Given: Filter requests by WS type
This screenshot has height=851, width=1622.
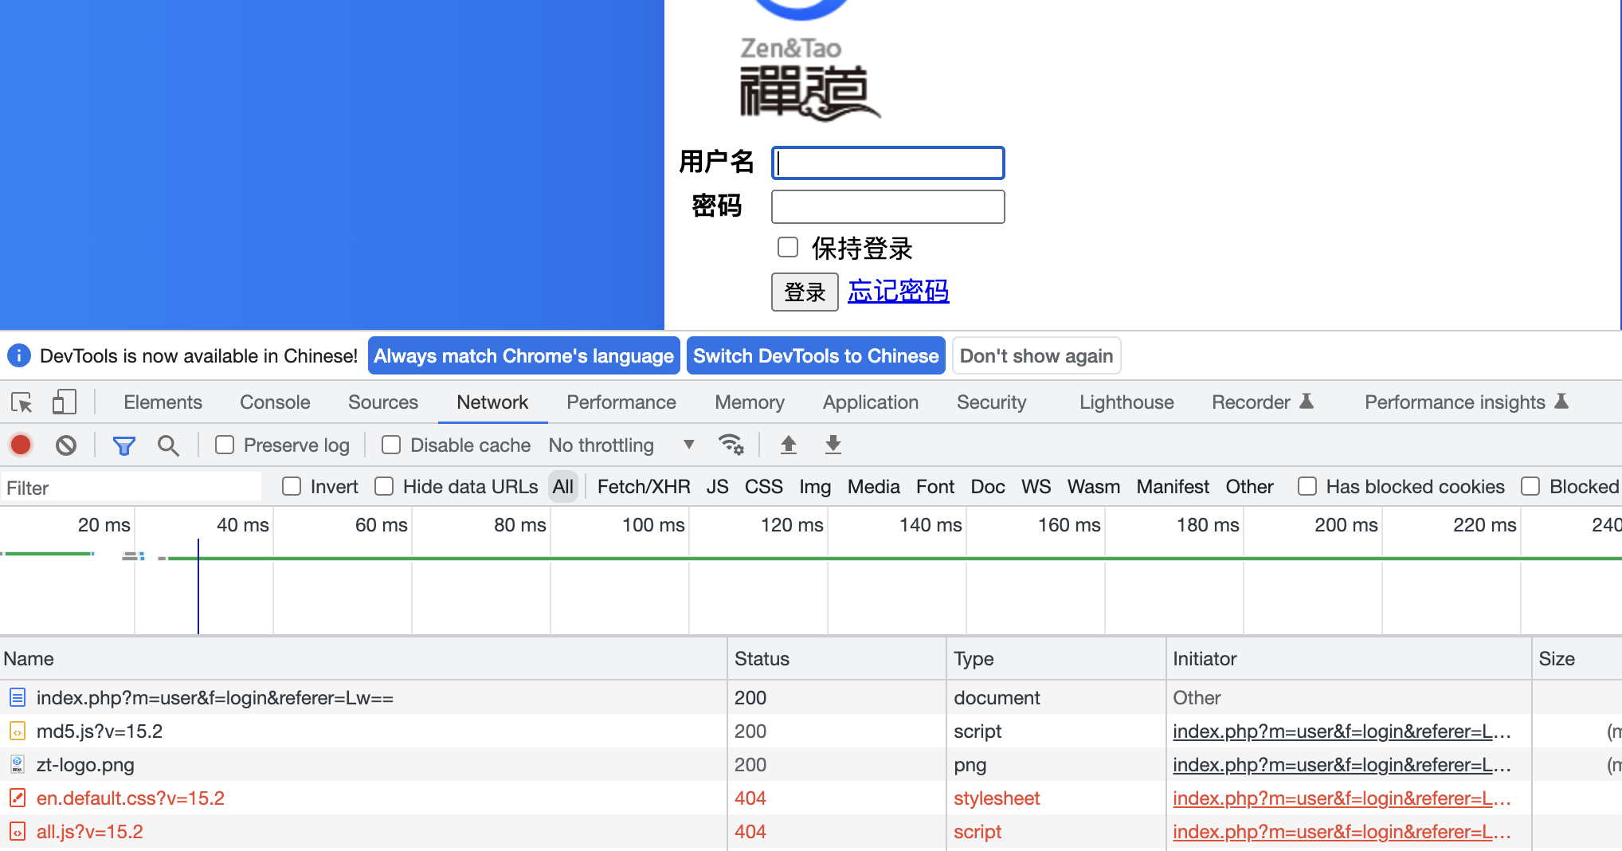Looking at the screenshot, I should [1036, 487].
